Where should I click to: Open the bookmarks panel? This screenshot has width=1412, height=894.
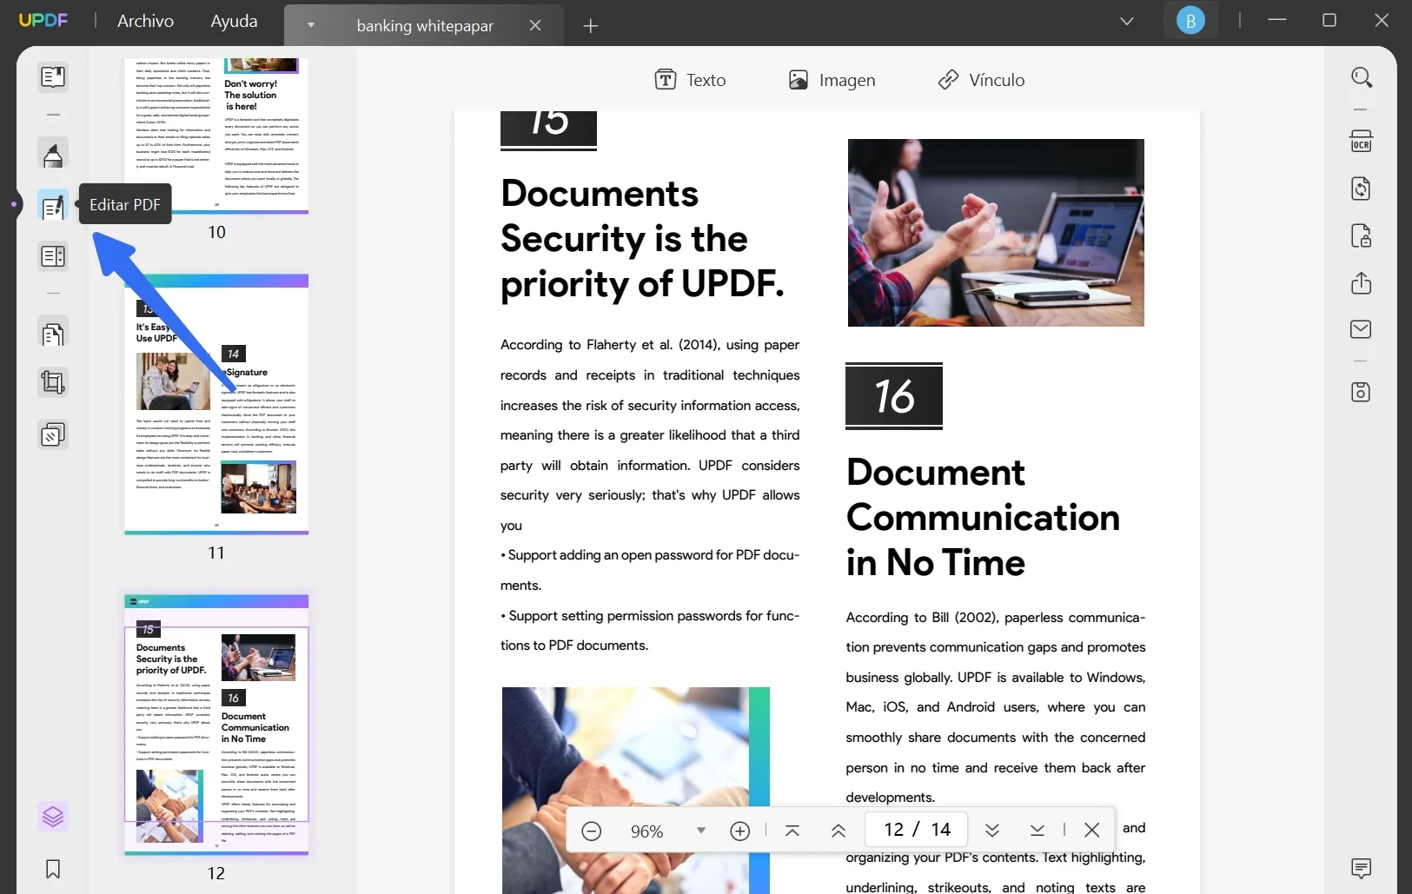tap(53, 870)
